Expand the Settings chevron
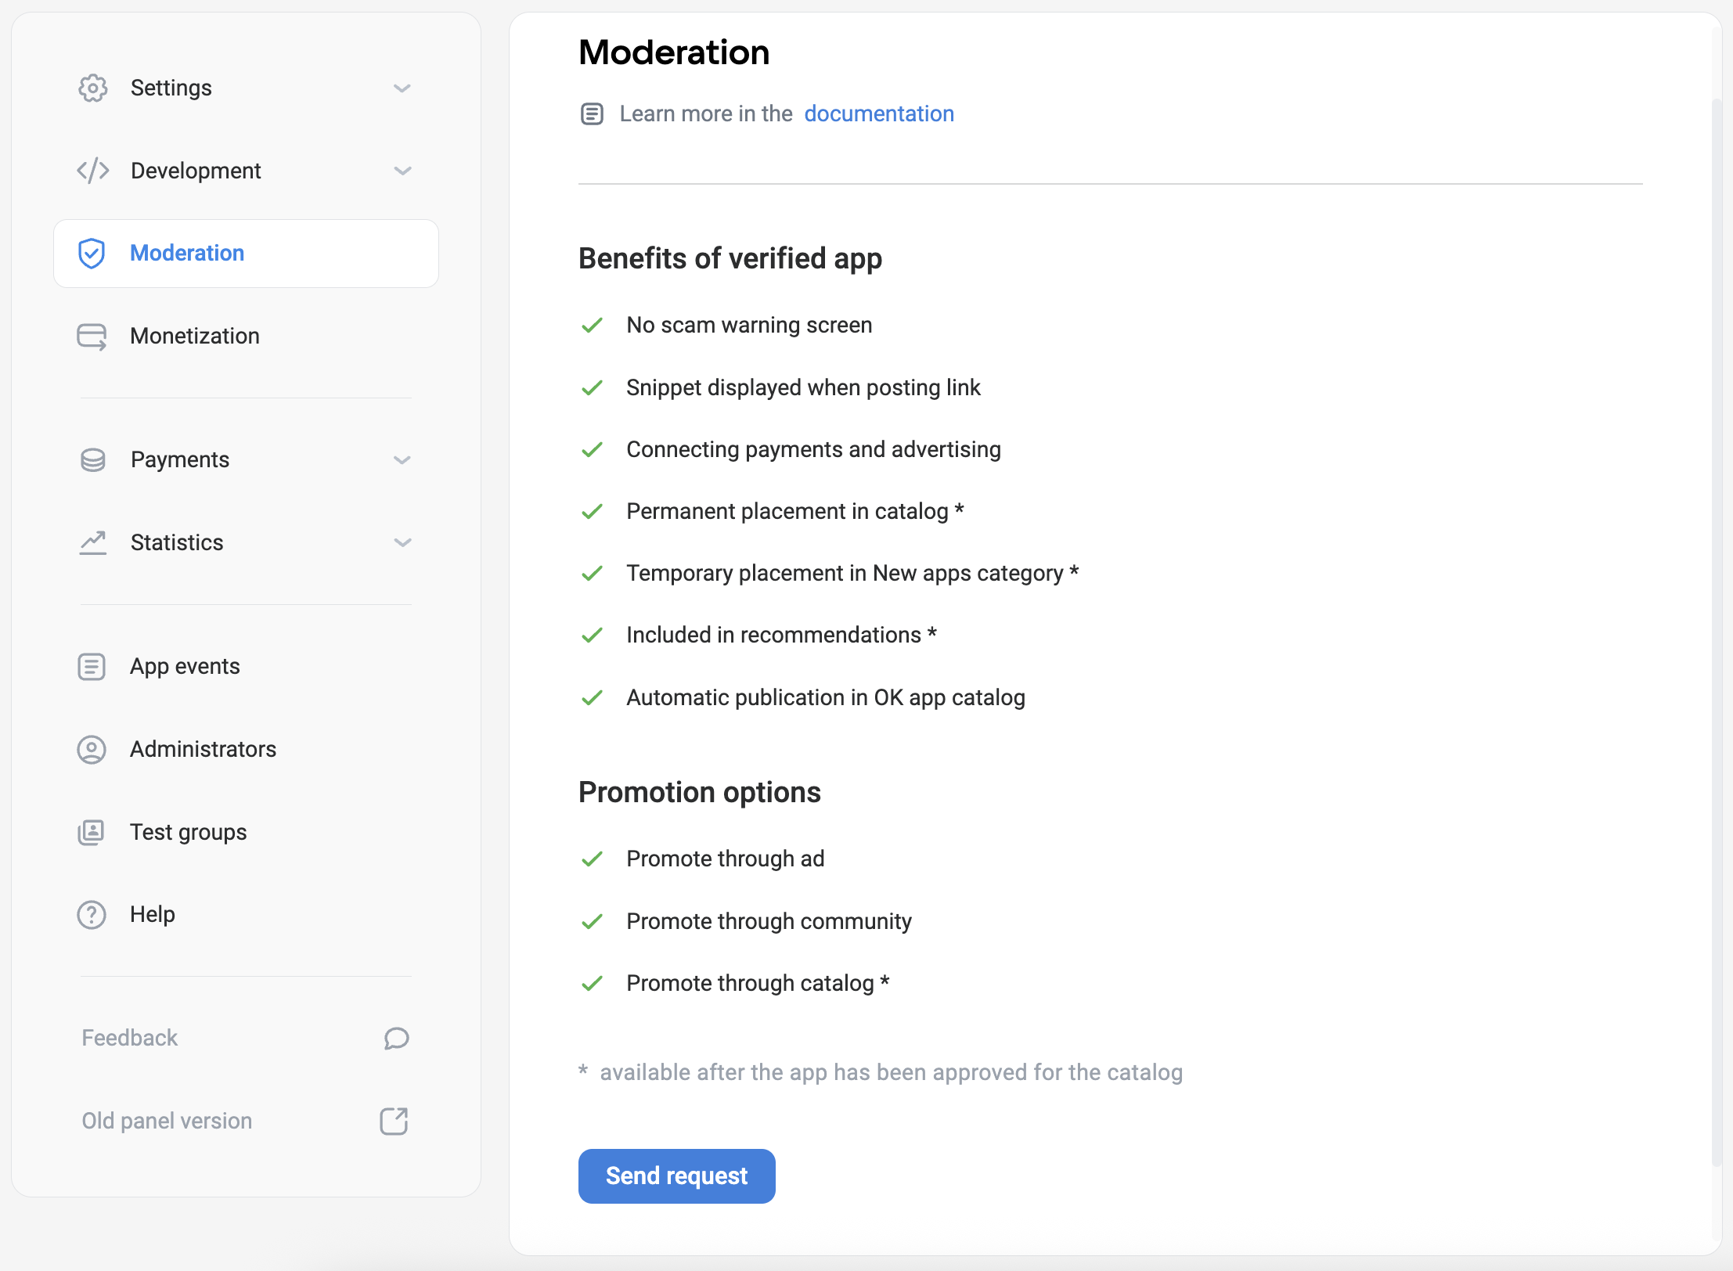This screenshot has width=1733, height=1271. [402, 88]
